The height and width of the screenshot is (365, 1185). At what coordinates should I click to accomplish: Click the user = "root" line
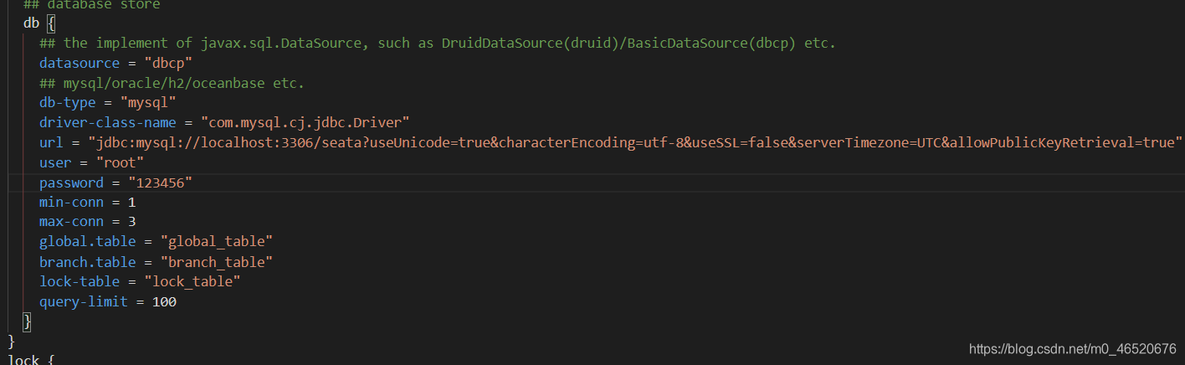(x=92, y=162)
